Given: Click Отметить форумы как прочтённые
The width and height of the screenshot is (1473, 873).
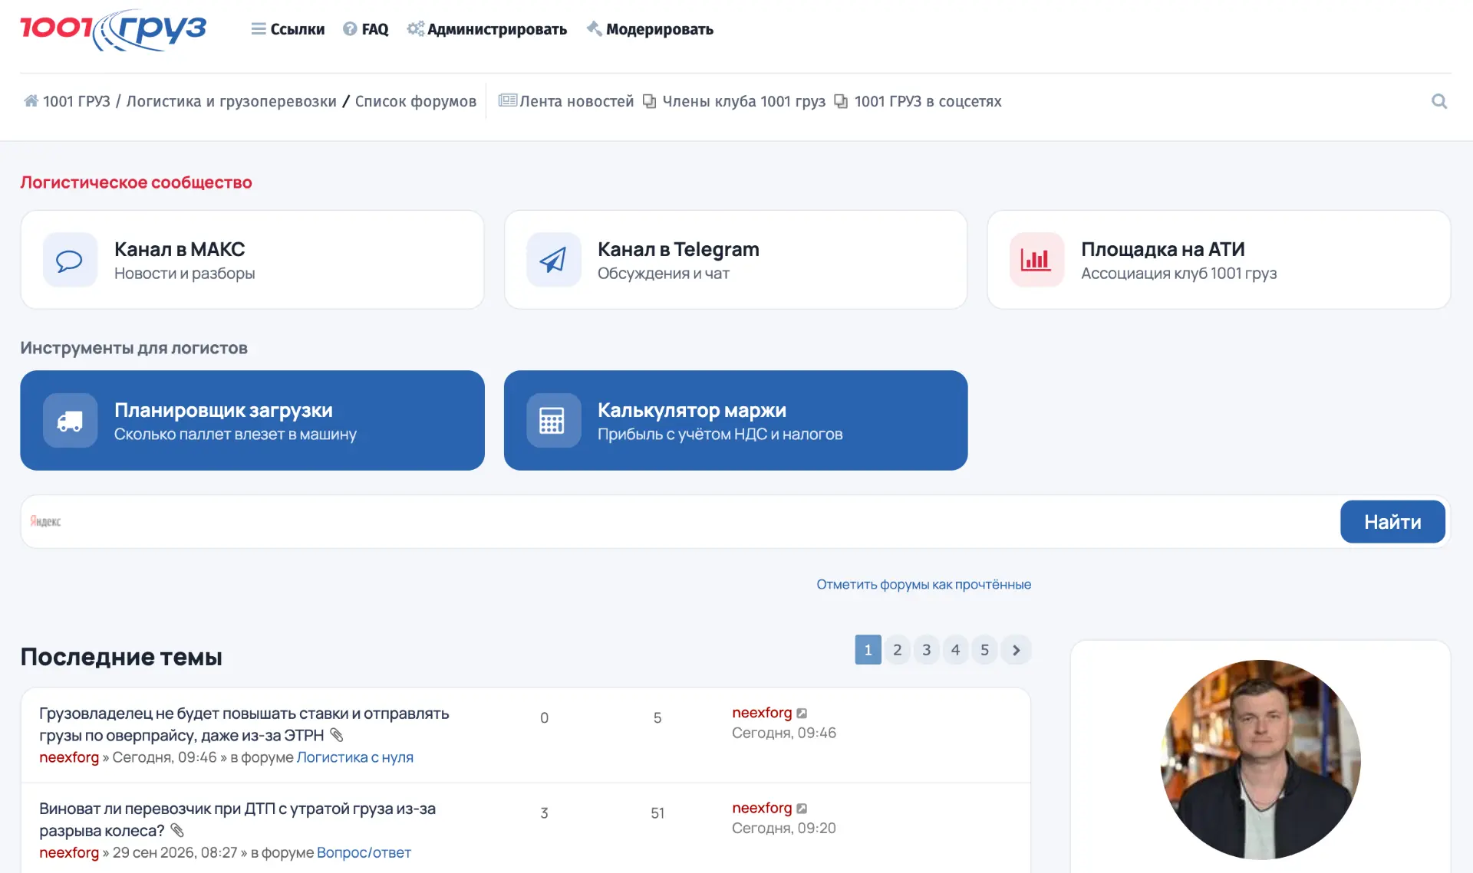Looking at the screenshot, I should pos(924,584).
